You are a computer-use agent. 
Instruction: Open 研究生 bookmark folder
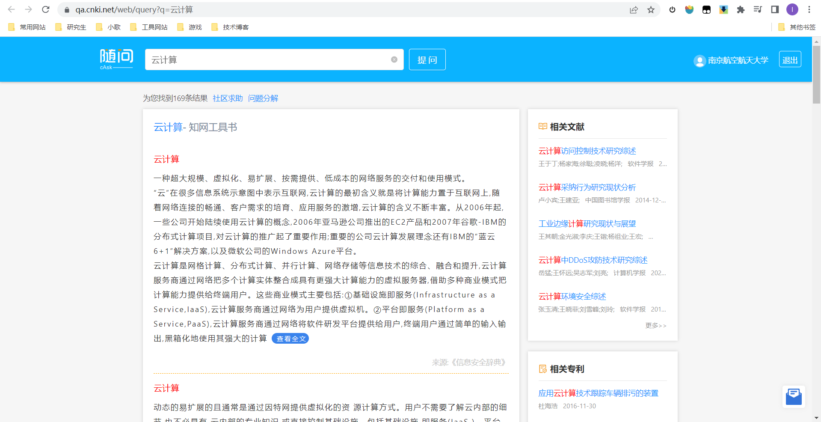[x=71, y=27]
